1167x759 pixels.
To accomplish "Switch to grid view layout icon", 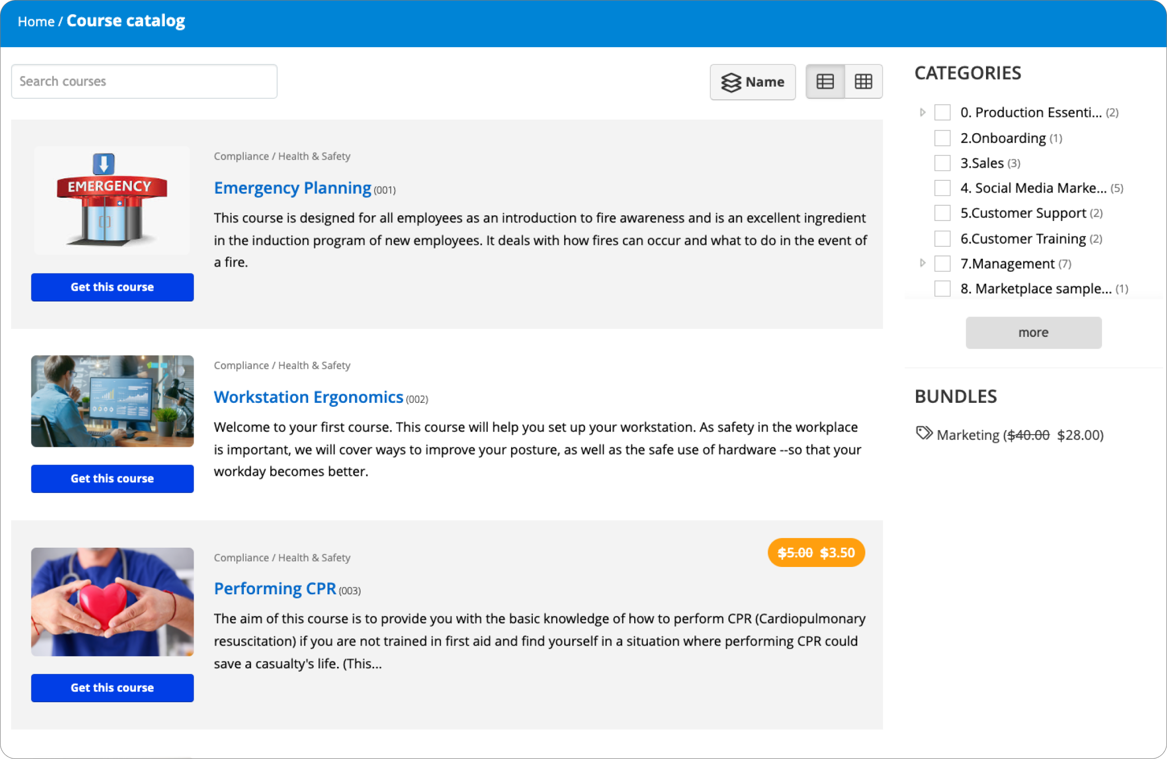I will click(863, 82).
